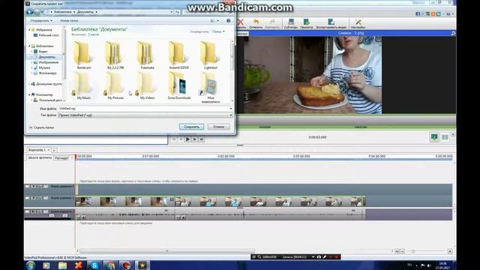Open the Organize dropdown in save dialog
Image resolution: width=480 pixels, height=270 pixels.
click(41, 20)
